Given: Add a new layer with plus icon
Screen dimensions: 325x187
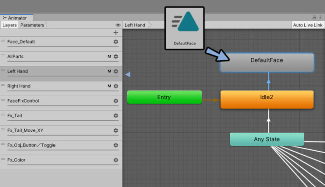Looking at the screenshot, I should 116,33.
